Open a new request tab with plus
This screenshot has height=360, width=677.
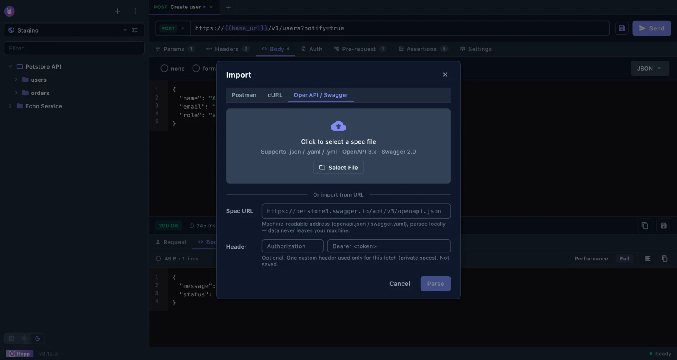pyautogui.click(x=228, y=7)
